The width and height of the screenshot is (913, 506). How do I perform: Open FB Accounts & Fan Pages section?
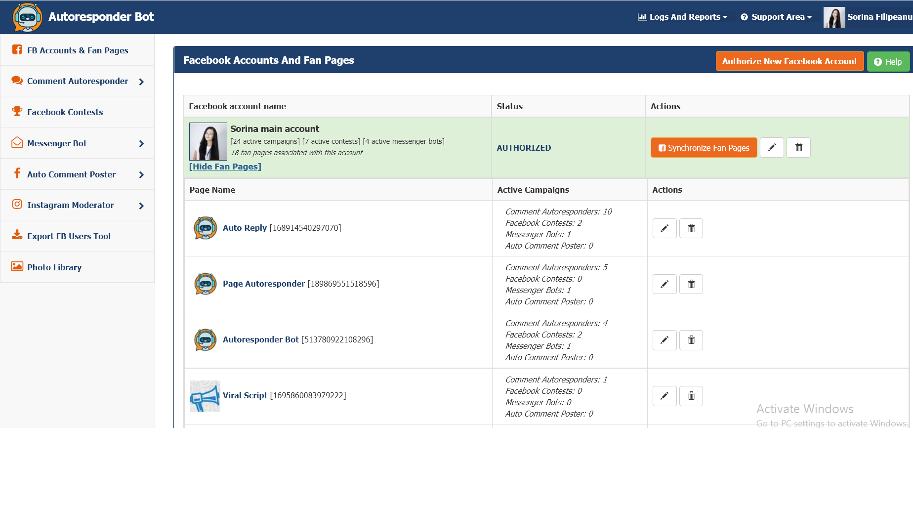pyautogui.click(x=77, y=50)
